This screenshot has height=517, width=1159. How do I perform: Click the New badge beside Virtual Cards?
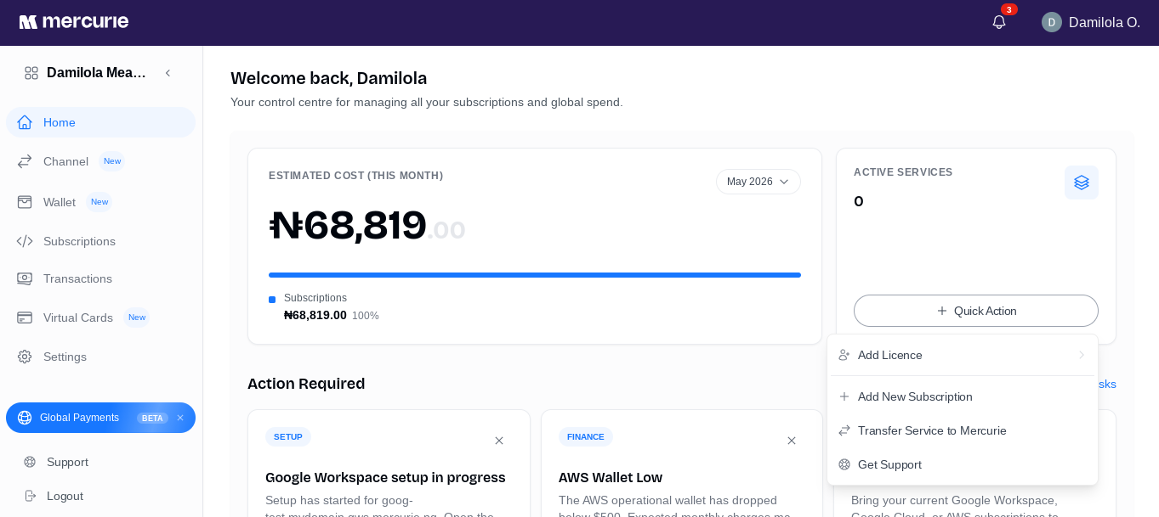point(137,318)
